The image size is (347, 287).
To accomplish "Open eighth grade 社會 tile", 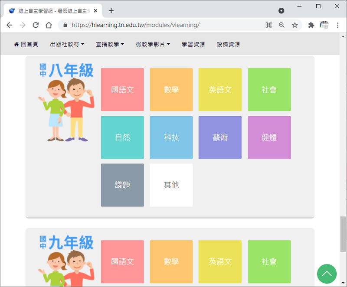I will click(269, 90).
